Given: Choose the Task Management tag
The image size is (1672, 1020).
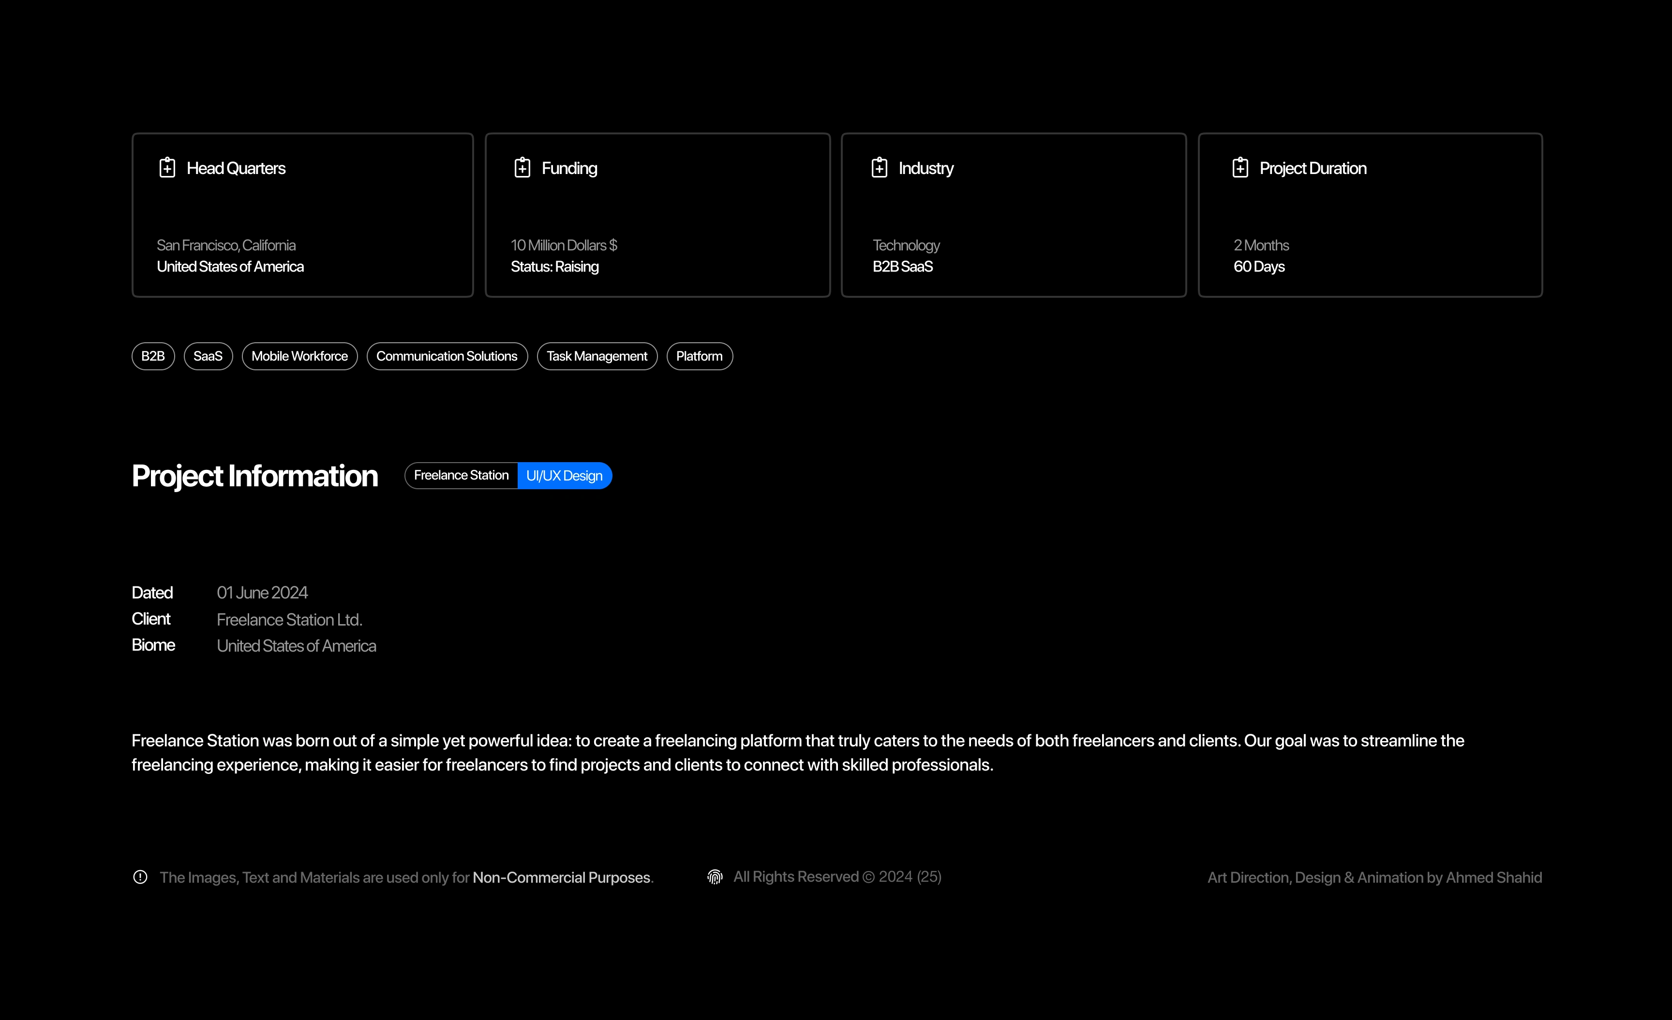Looking at the screenshot, I should click(597, 356).
